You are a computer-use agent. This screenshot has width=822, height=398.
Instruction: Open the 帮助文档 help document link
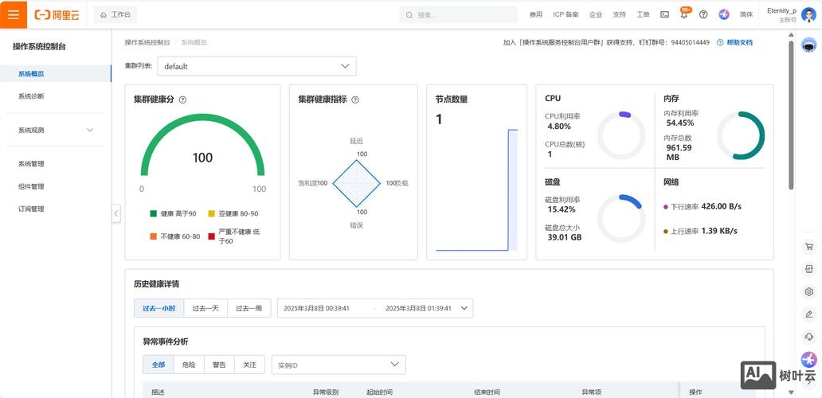(739, 42)
